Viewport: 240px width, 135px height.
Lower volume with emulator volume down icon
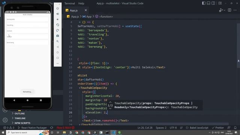(x=57, y=19)
